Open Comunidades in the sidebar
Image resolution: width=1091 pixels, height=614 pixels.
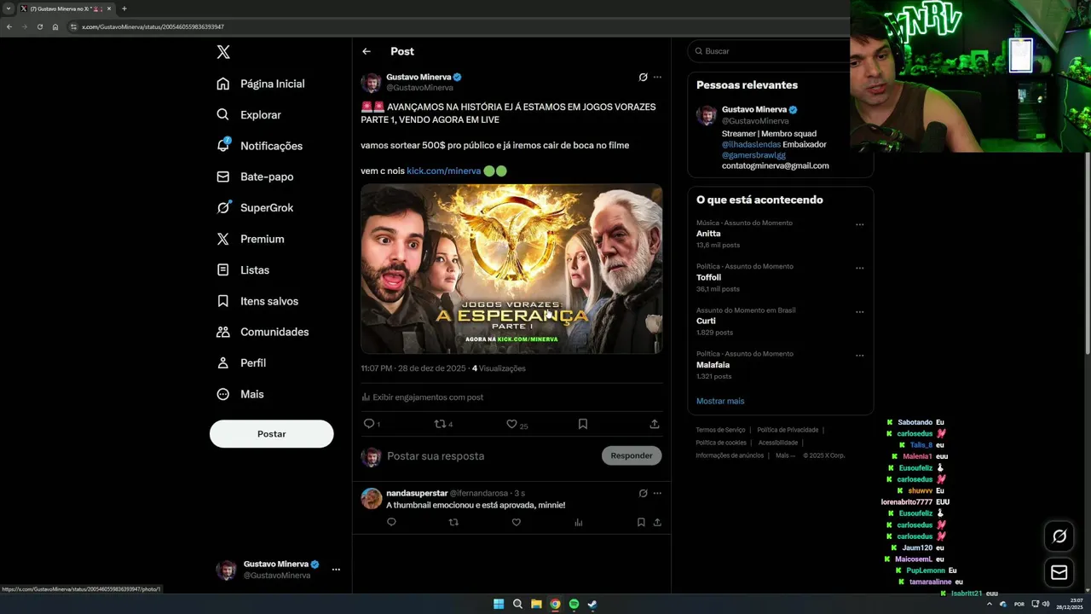263,332
